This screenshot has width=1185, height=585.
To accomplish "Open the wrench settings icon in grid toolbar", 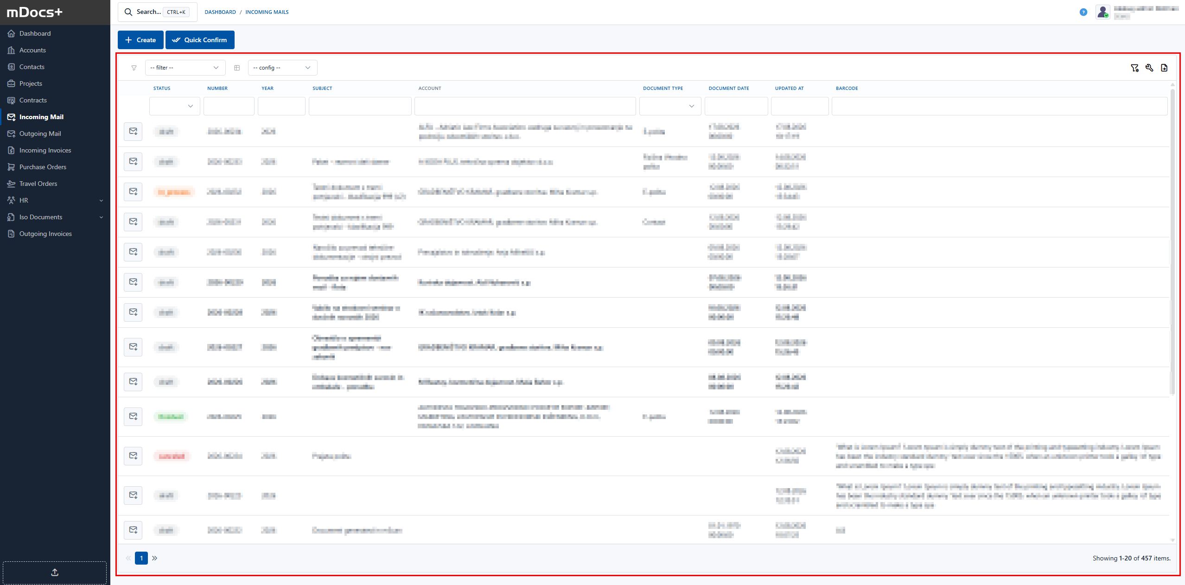I will 1149,68.
